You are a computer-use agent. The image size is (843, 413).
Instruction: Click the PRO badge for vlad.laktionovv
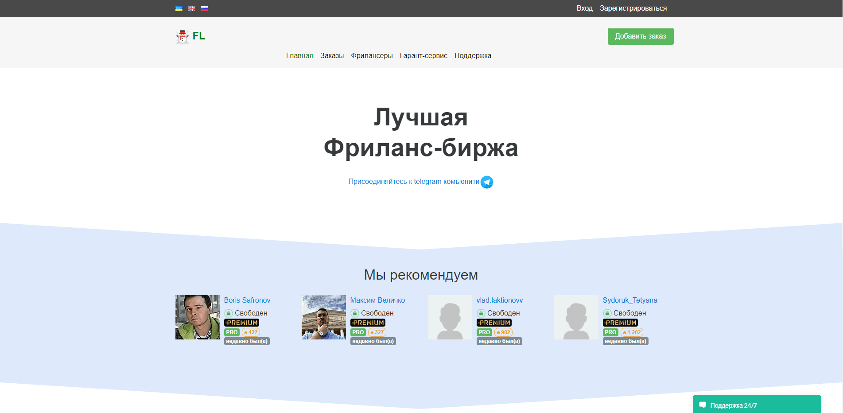point(484,332)
